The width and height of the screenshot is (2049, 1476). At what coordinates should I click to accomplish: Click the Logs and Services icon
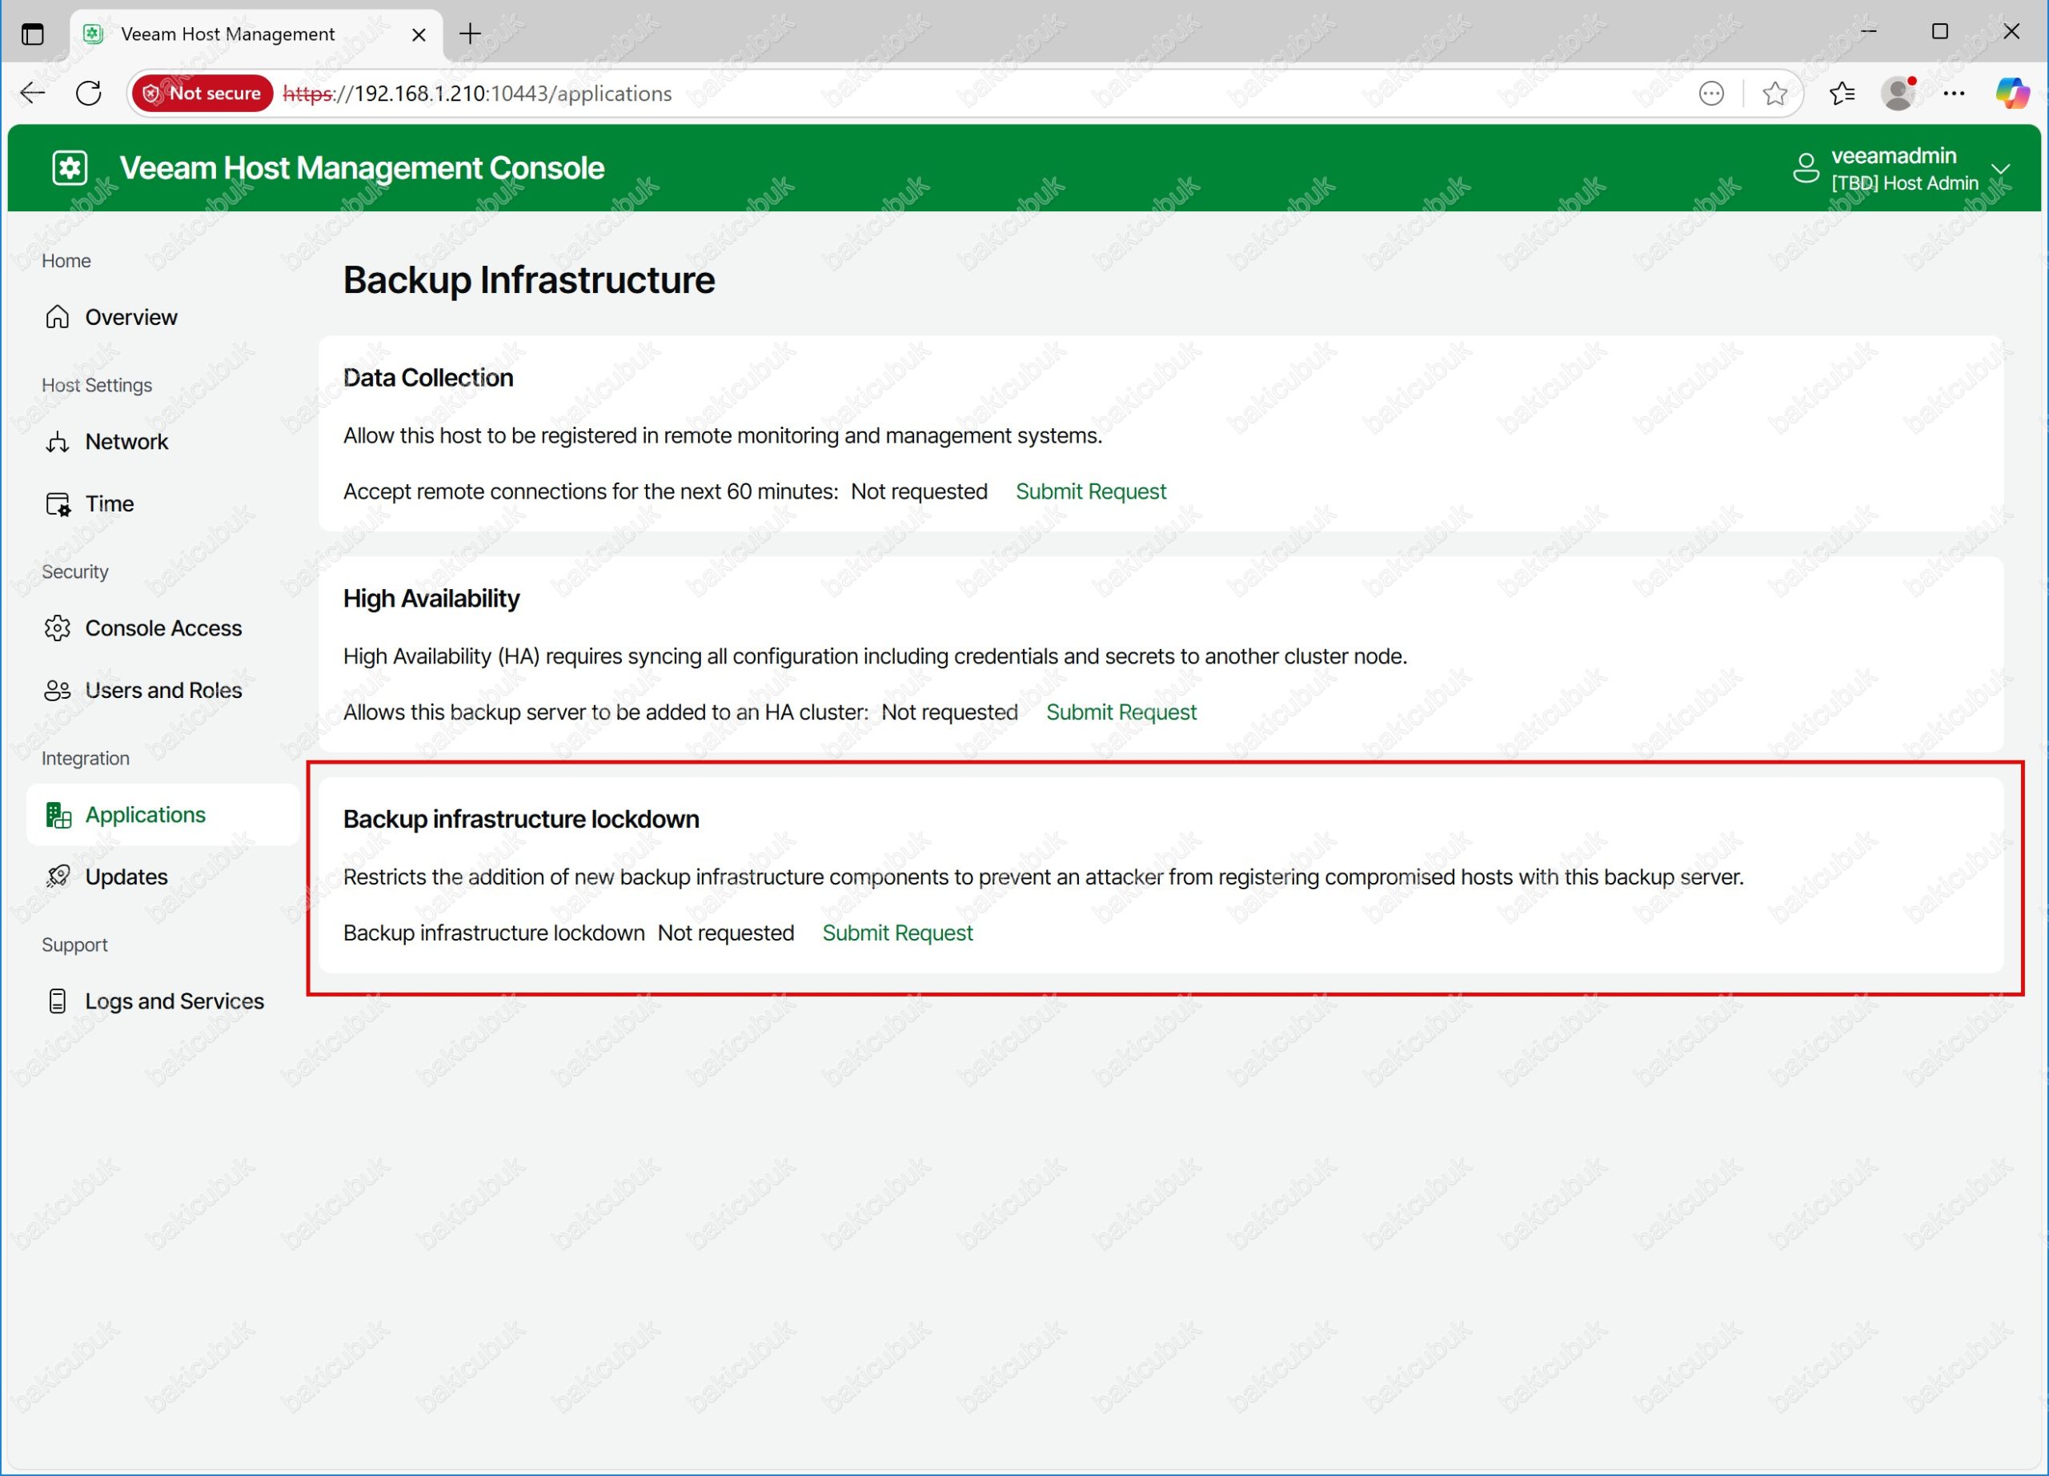pos(58,1001)
